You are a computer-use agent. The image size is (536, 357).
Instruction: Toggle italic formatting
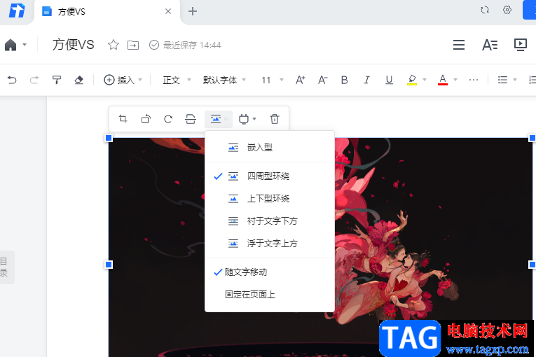366,80
